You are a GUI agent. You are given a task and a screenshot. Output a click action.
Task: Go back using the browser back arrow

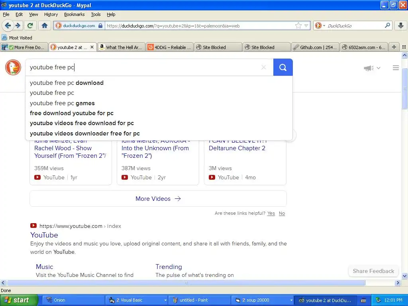click(8, 25)
